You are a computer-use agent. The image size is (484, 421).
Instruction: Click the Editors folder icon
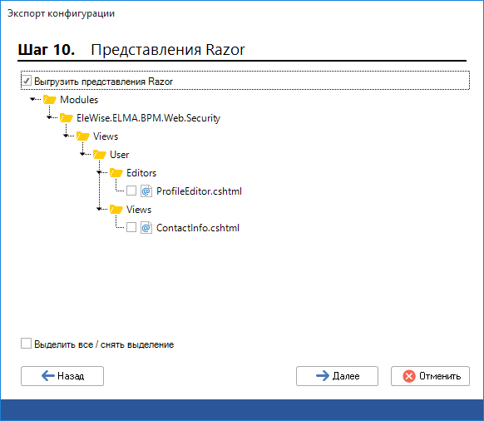point(116,173)
